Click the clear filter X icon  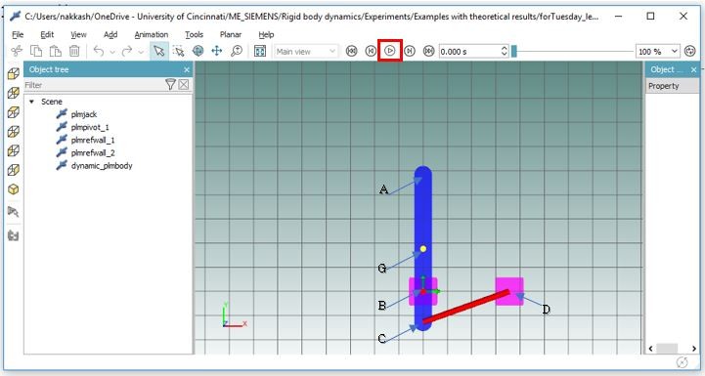coord(184,84)
